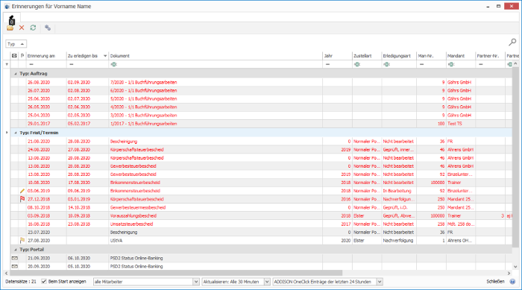Screen dimensions: 522x290
Task: Click the Nachverfolgung cell in UStVA row
Action: tap(399, 240)
